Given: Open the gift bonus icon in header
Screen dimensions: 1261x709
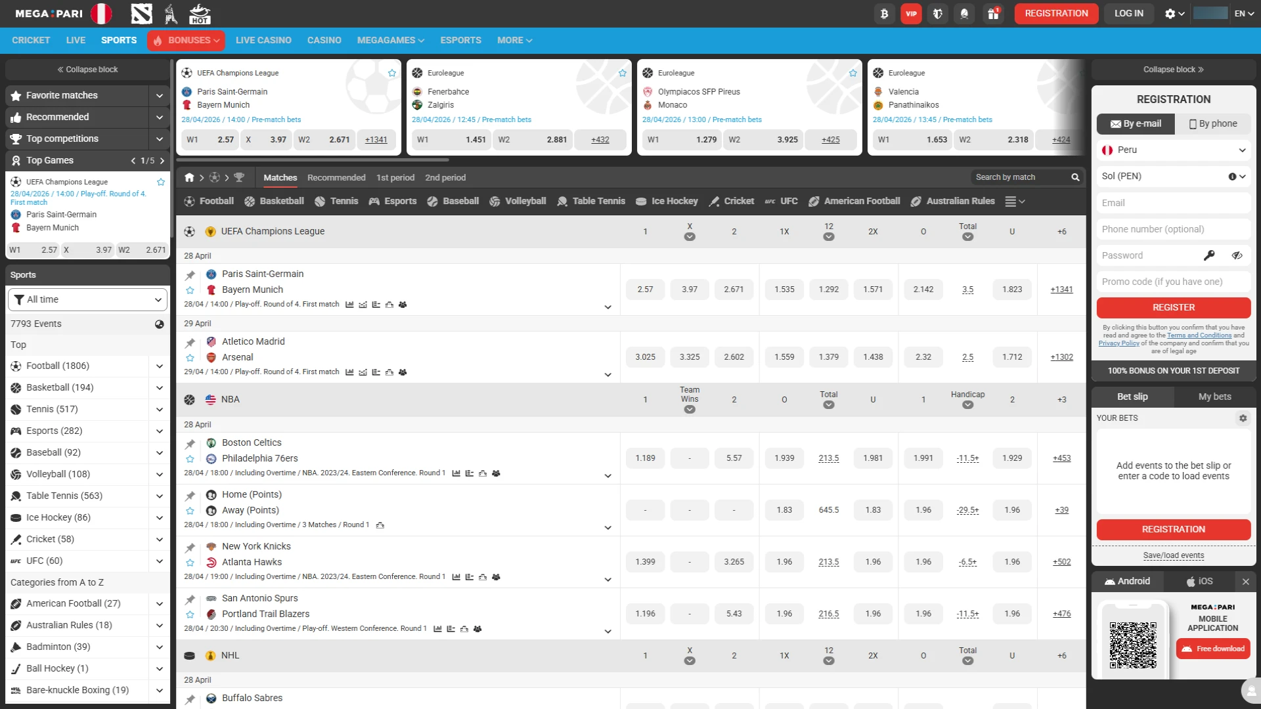Looking at the screenshot, I should click(x=993, y=14).
